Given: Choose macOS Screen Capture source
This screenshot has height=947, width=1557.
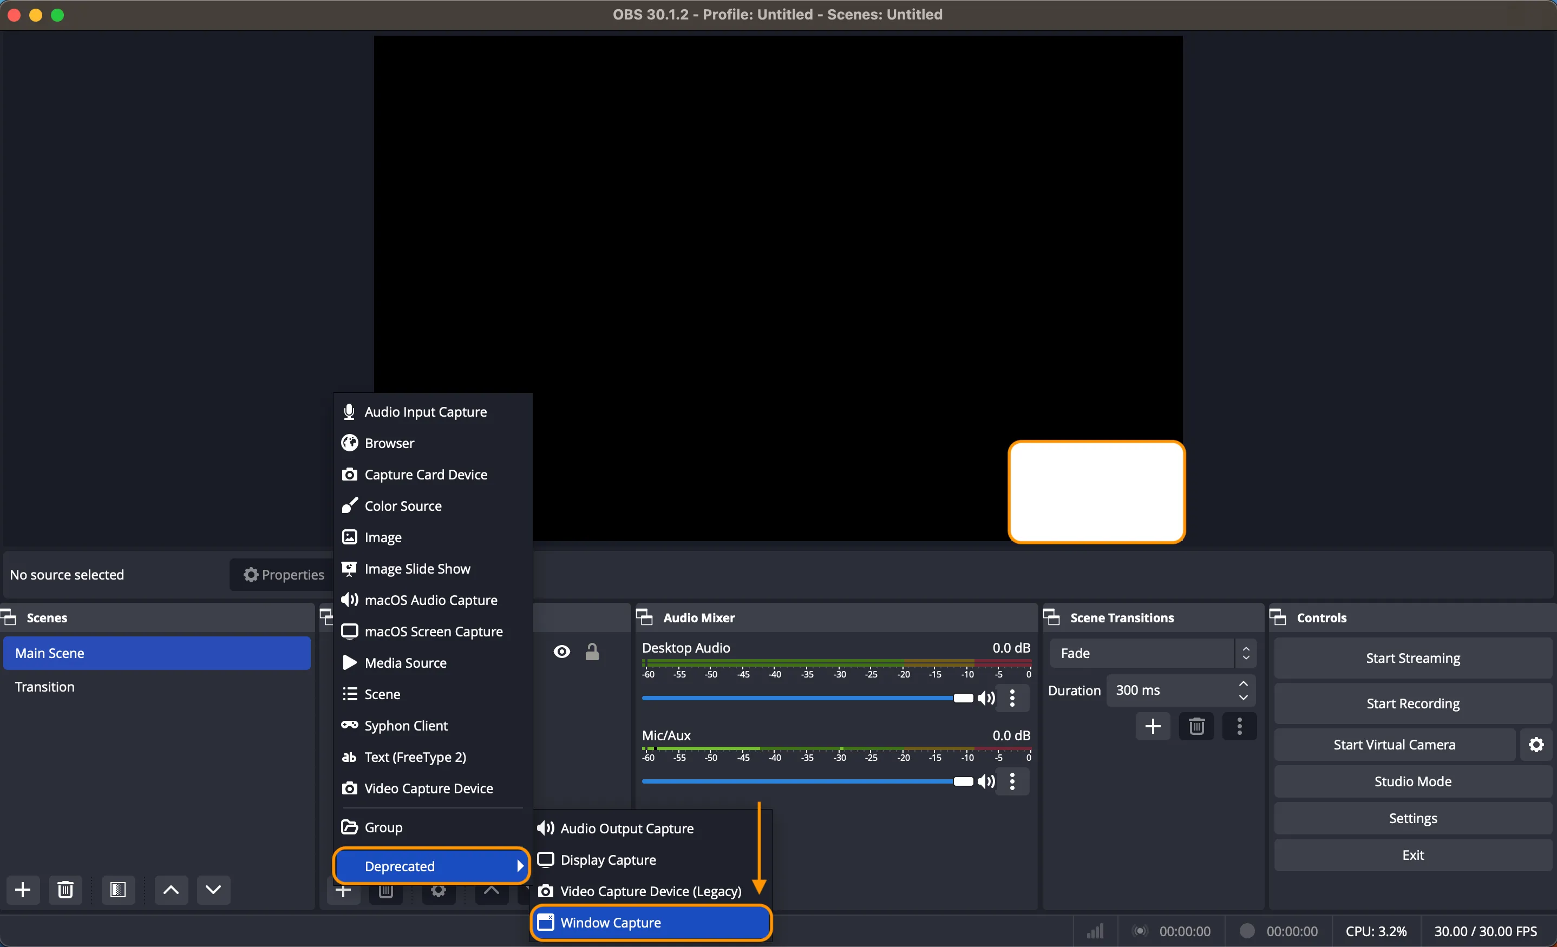Looking at the screenshot, I should (433, 631).
